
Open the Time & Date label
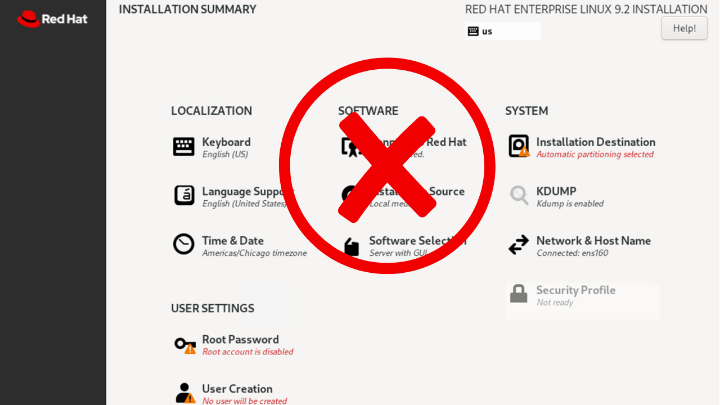click(x=233, y=241)
